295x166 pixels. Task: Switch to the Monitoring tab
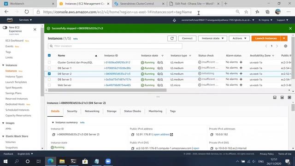(155, 111)
